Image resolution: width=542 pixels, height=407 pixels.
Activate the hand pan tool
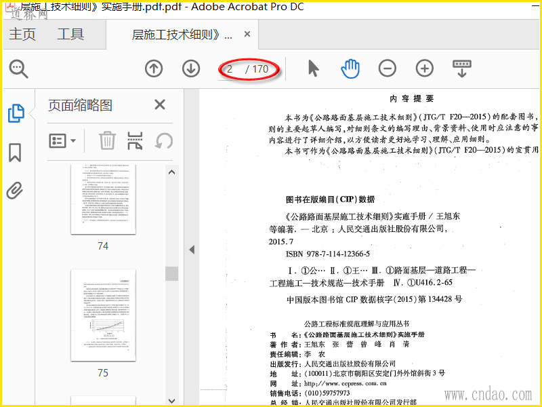[x=350, y=69]
